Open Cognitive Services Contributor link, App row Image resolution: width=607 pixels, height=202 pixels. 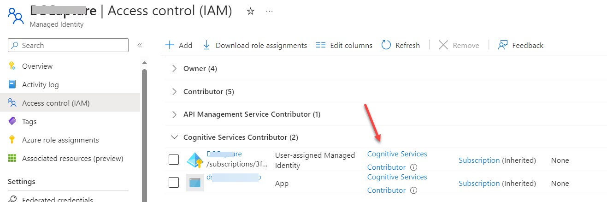point(397,183)
